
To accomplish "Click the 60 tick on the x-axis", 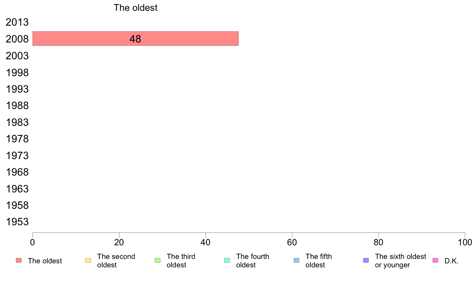I will 292,242.
